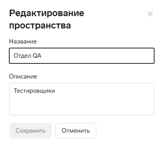Image resolution: width=163 pixels, height=143 pixels.
Task: Cancel editing with the Отменить button
Action: pyautogui.click(x=76, y=131)
